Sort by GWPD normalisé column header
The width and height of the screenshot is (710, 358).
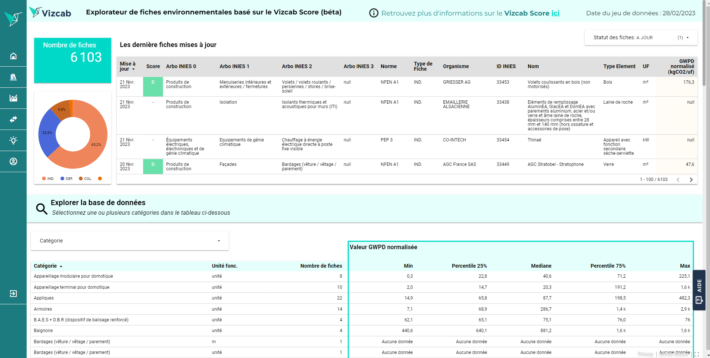681,66
